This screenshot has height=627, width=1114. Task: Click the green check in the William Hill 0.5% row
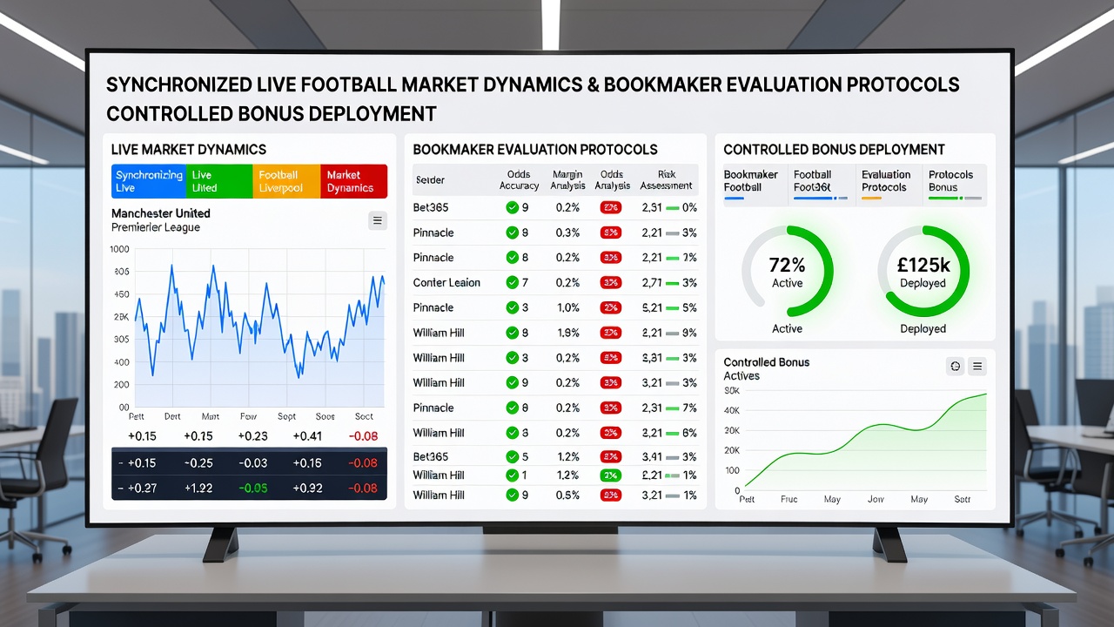pos(512,495)
